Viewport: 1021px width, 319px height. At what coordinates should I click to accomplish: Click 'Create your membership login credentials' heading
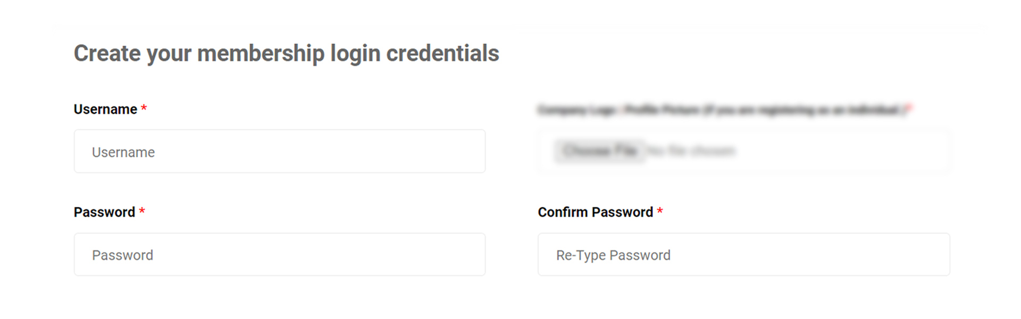(x=287, y=54)
